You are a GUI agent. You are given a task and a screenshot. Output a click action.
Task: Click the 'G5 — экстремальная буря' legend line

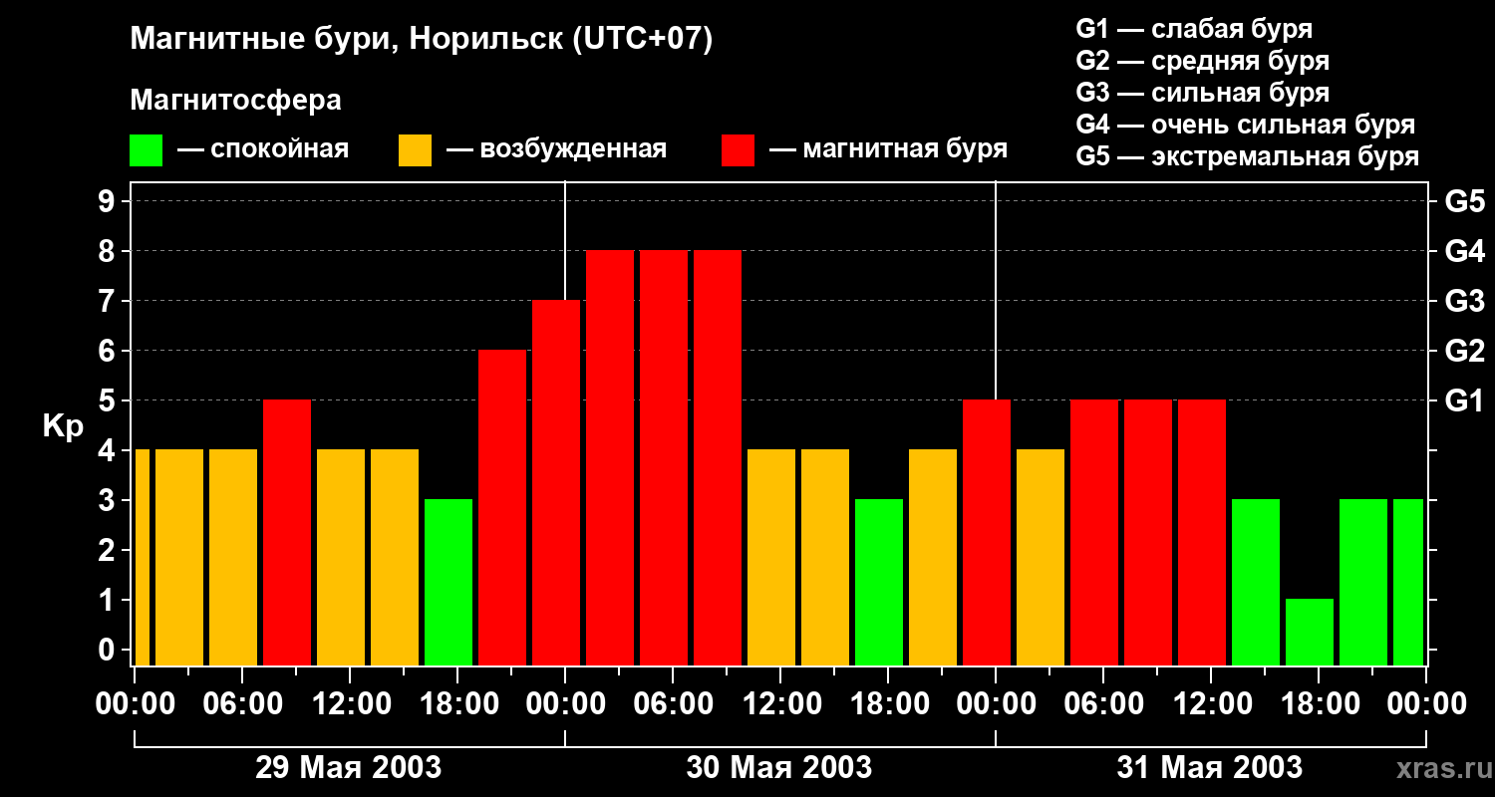(x=1248, y=156)
